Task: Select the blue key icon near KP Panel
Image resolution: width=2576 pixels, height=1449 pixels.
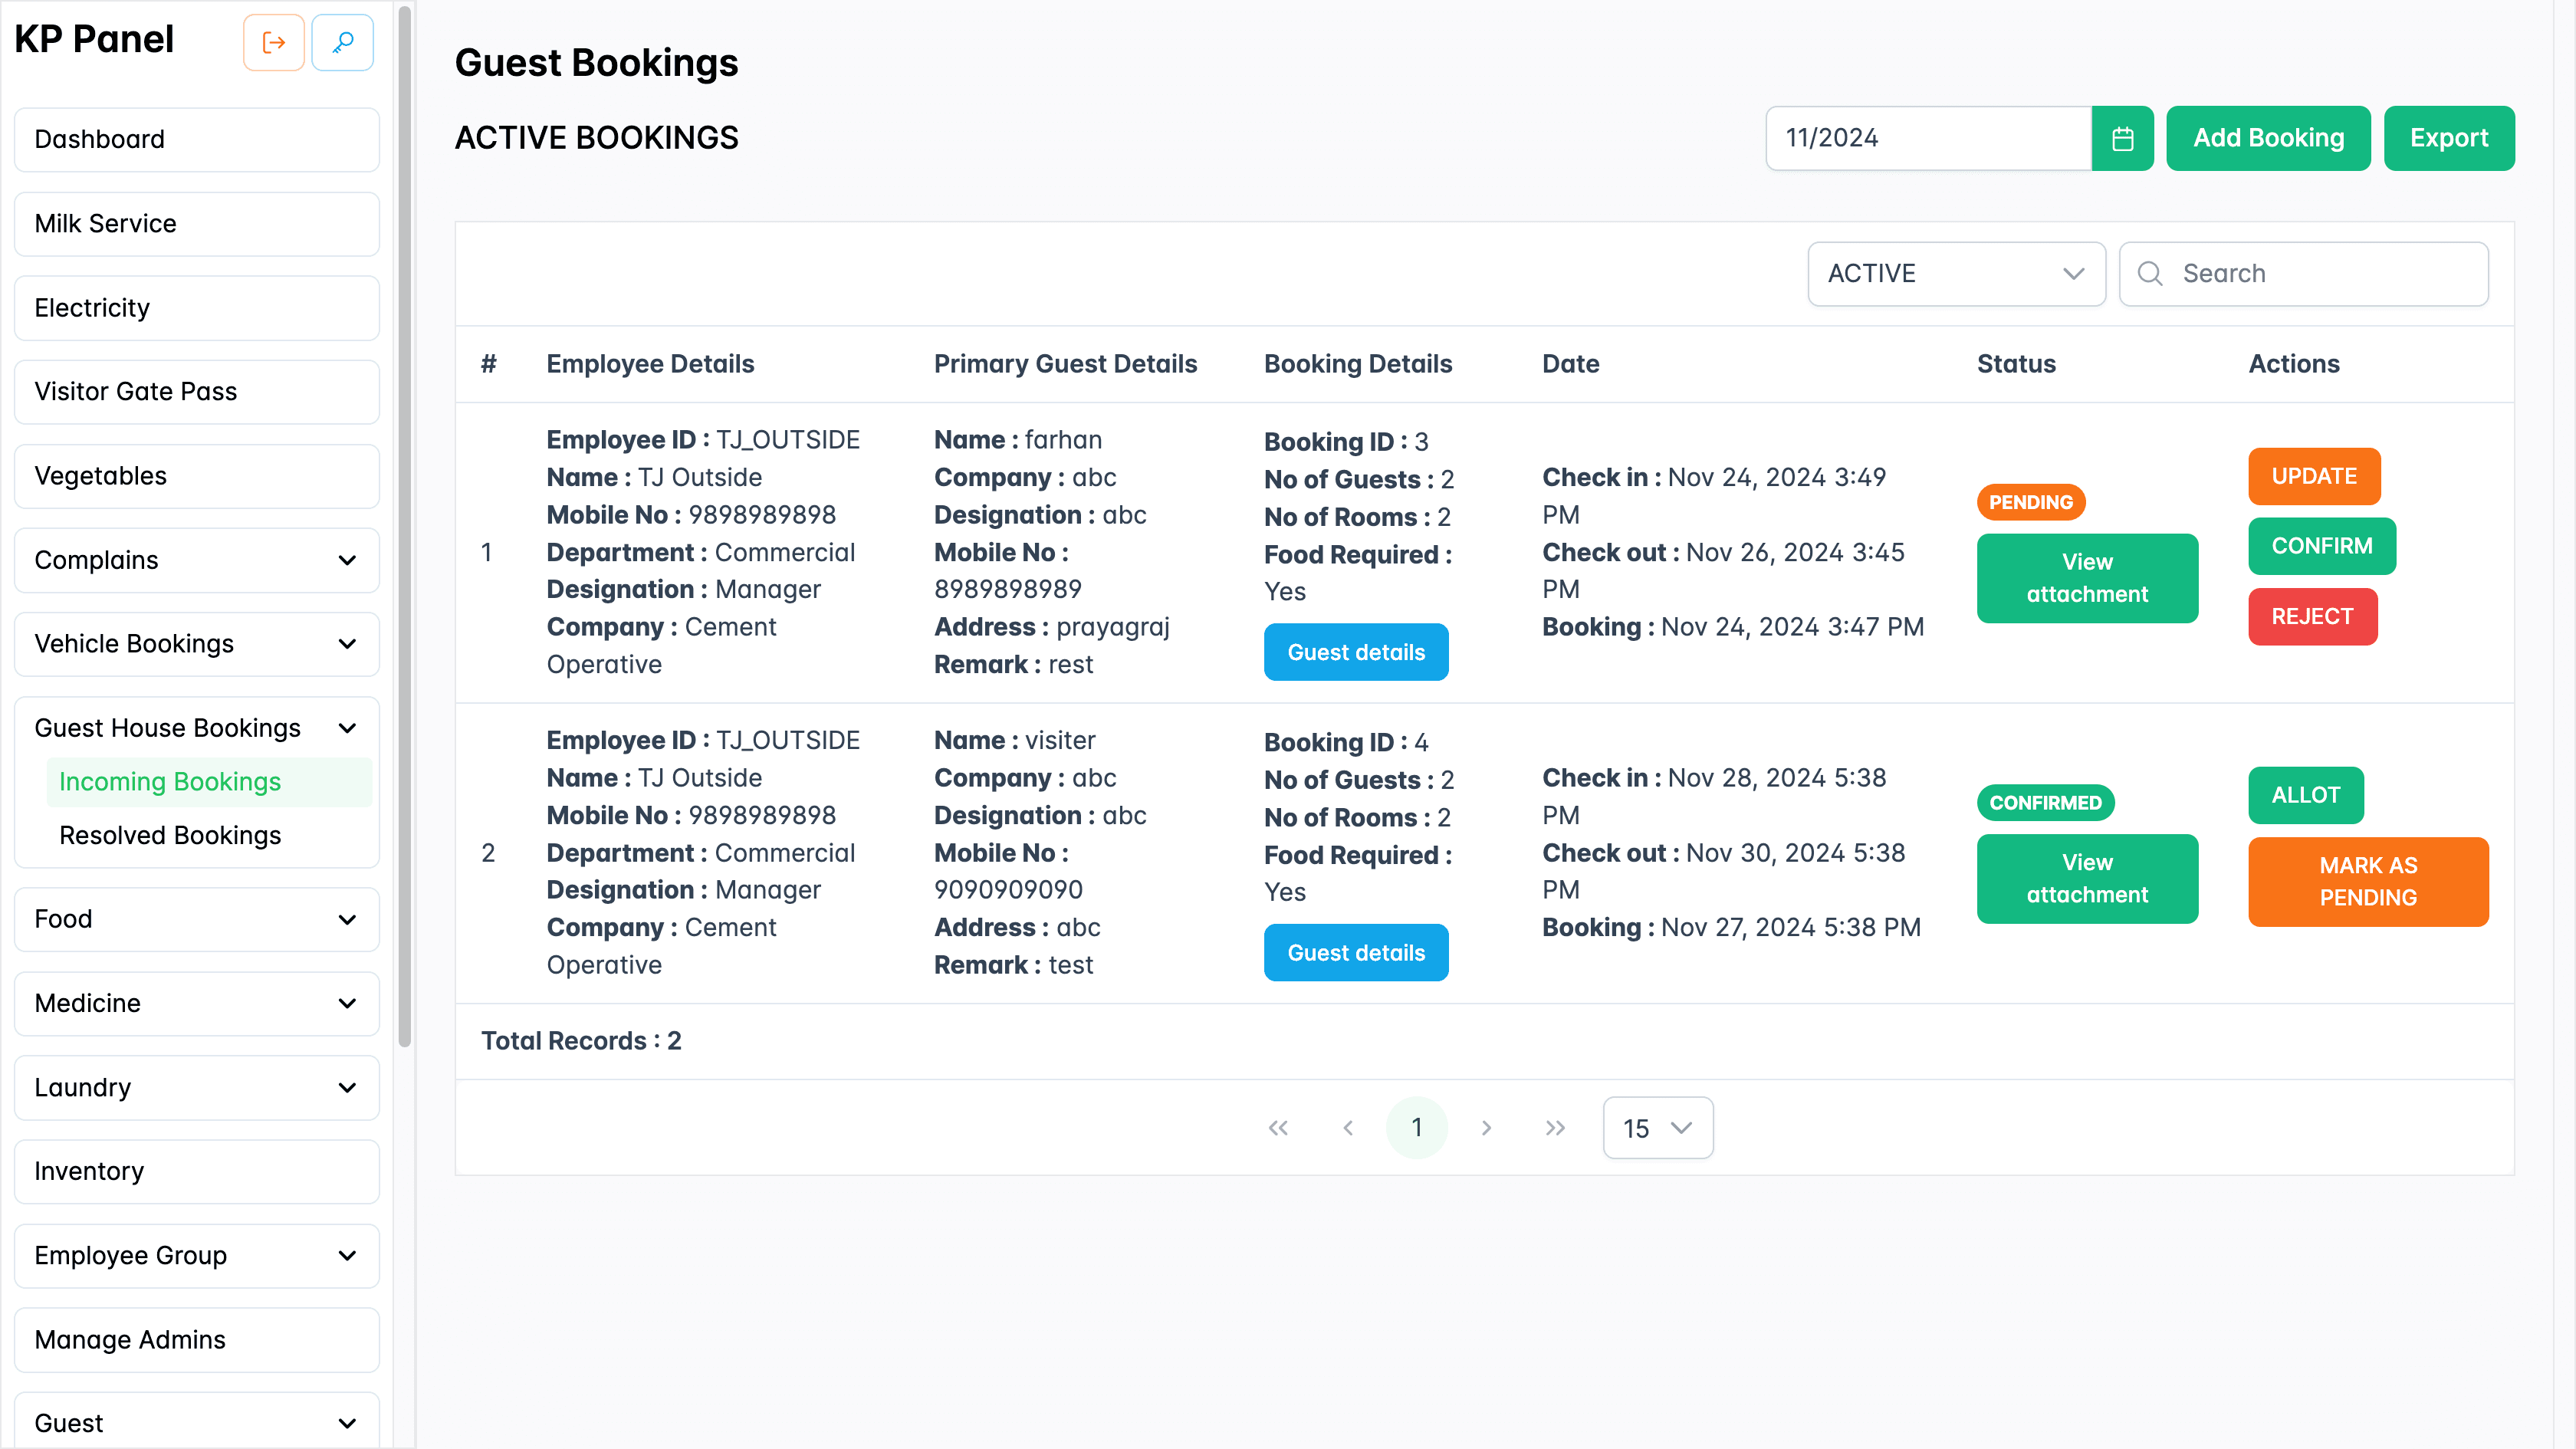Action: (x=342, y=42)
